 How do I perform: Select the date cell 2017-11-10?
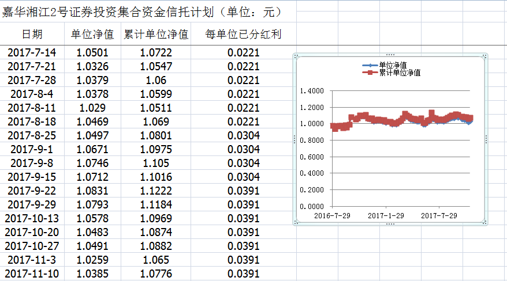pos(32,274)
